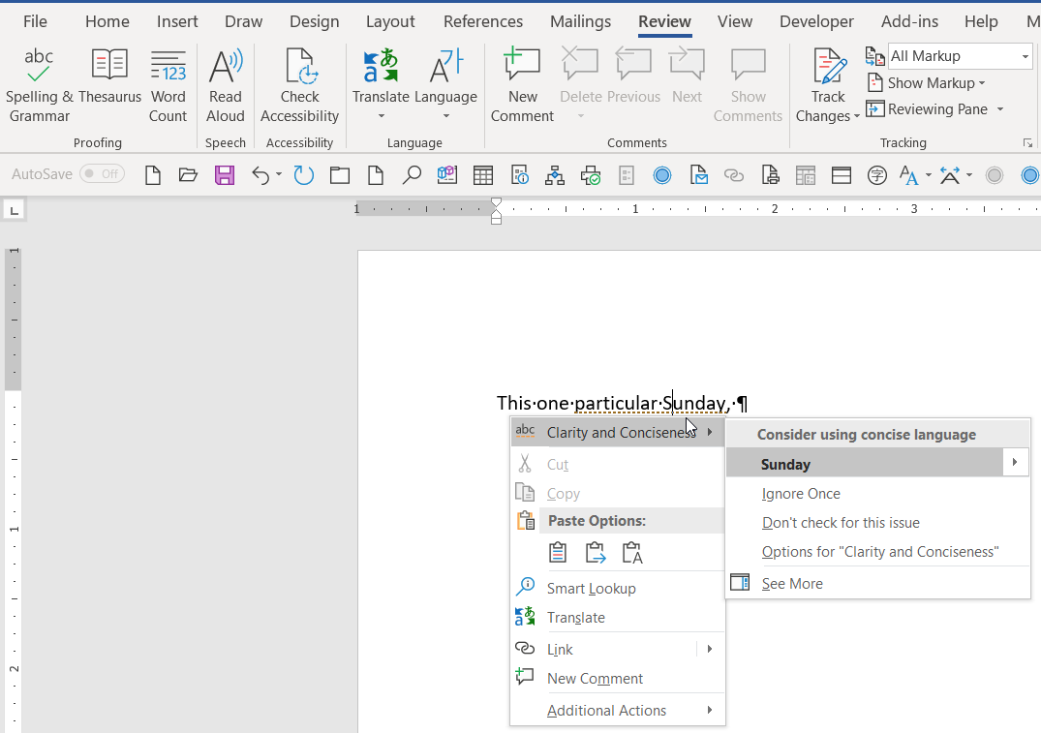Viewport: 1041px width, 733px height.
Task: Open the Help tab
Action: [981, 21]
